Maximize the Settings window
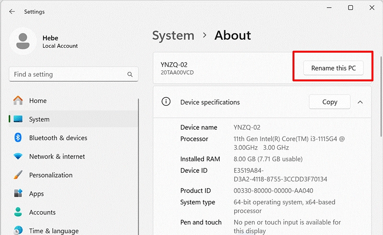The width and height of the screenshot is (383, 235). 350,8
